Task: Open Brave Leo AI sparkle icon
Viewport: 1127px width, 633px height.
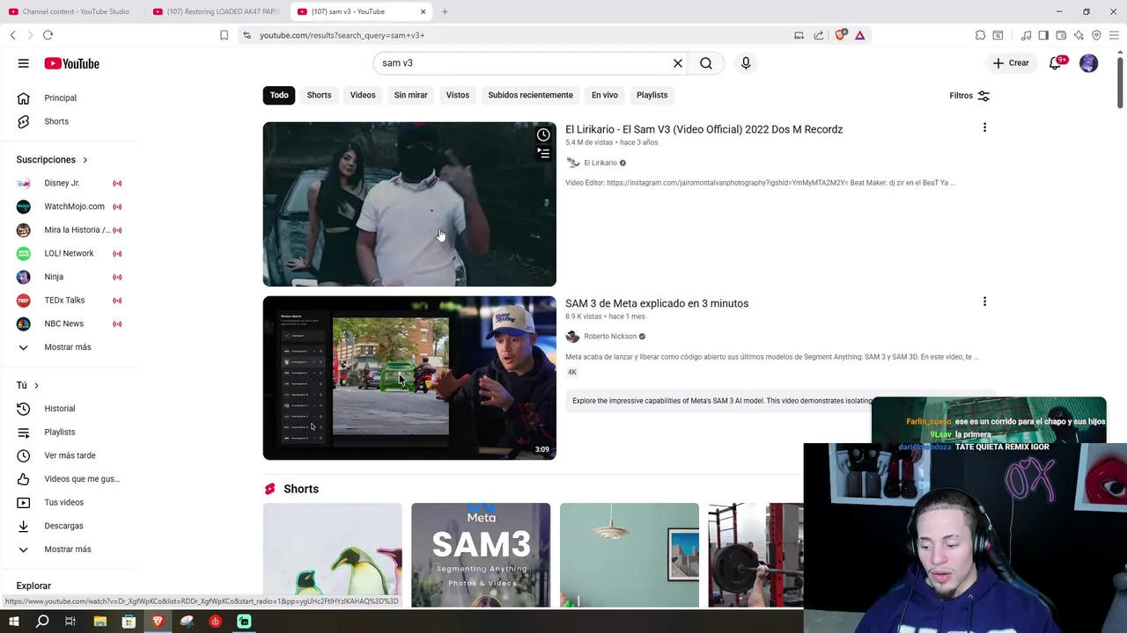Action: [x=1079, y=35]
